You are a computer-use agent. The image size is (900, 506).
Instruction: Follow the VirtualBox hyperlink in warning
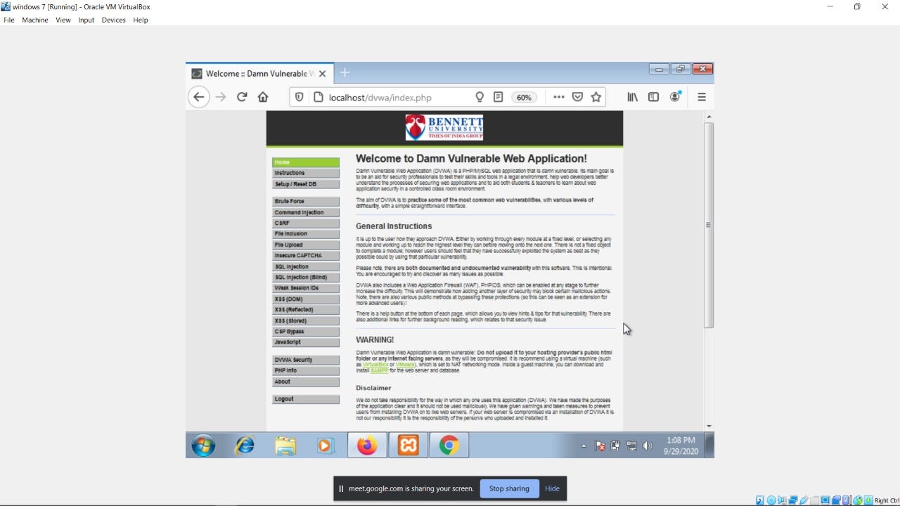click(x=375, y=365)
